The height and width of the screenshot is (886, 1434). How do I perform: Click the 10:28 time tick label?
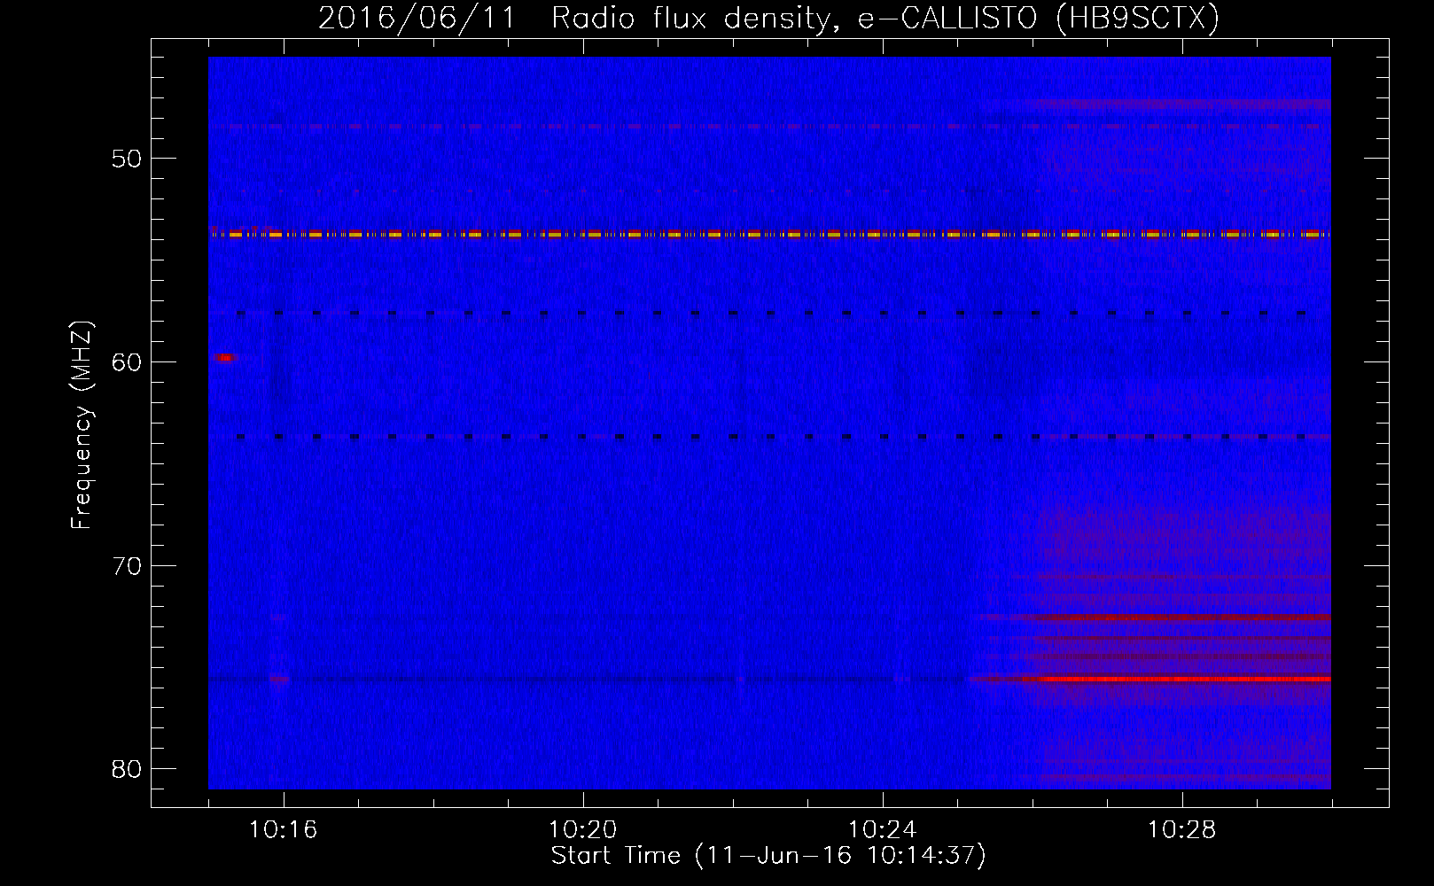pos(1181,830)
